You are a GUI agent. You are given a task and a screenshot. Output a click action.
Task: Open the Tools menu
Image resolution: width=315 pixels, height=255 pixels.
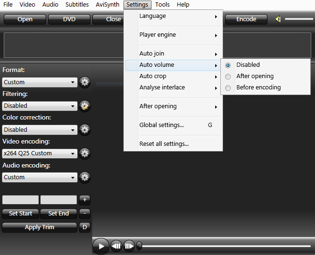click(162, 5)
